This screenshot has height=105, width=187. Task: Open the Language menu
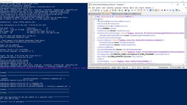pyautogui.click(x=118, y=8)
